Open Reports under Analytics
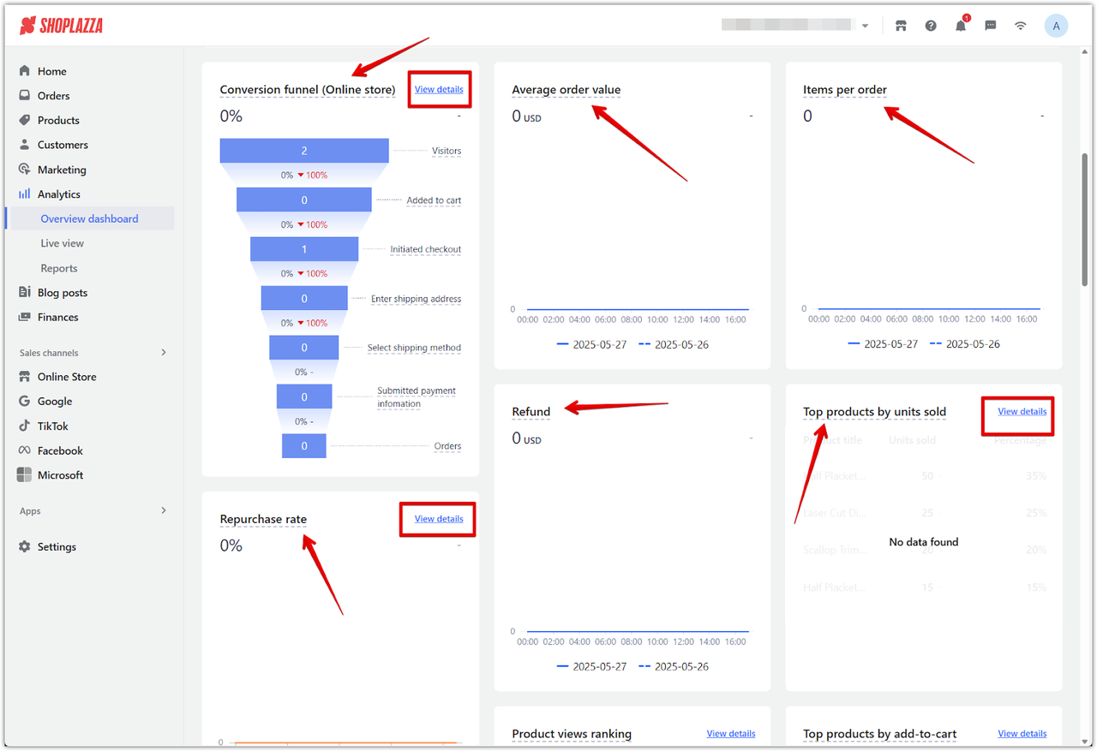Viewport: 1097px width, 751px height. click(59, 267)
